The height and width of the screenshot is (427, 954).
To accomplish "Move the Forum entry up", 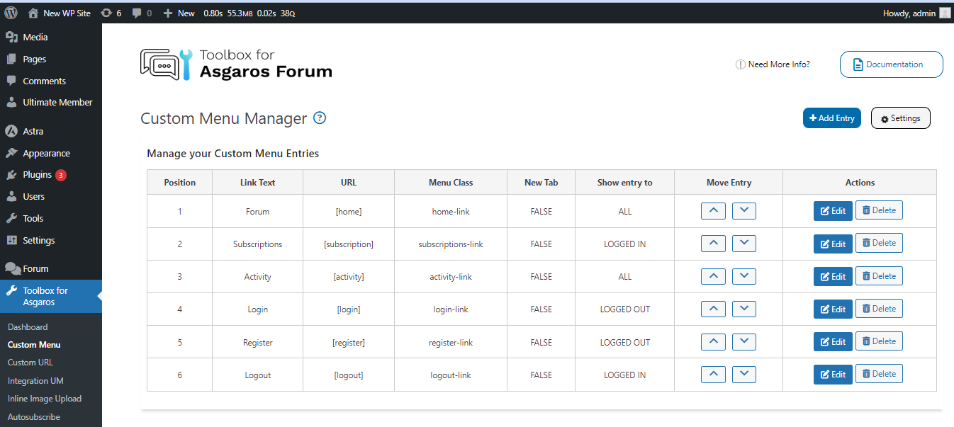I will 713,210.
